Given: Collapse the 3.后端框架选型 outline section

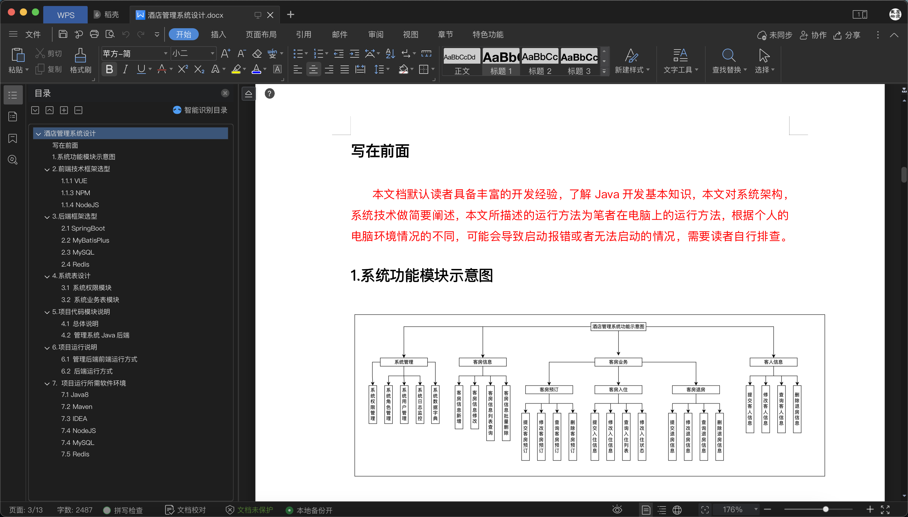Looking at the screenshot, I should [47, 216].
